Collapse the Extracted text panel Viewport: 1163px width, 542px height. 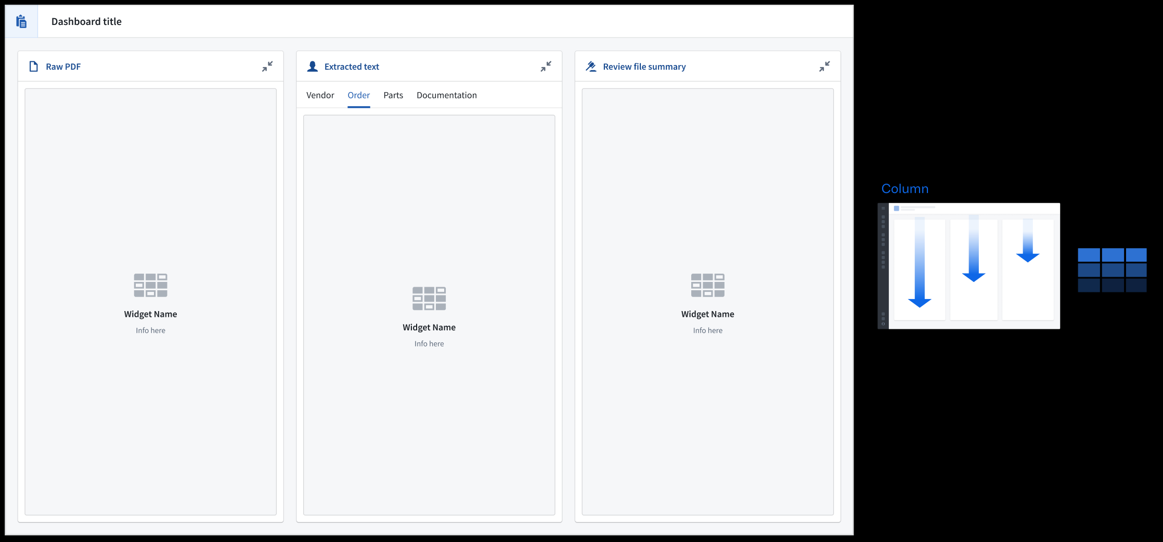546,67
